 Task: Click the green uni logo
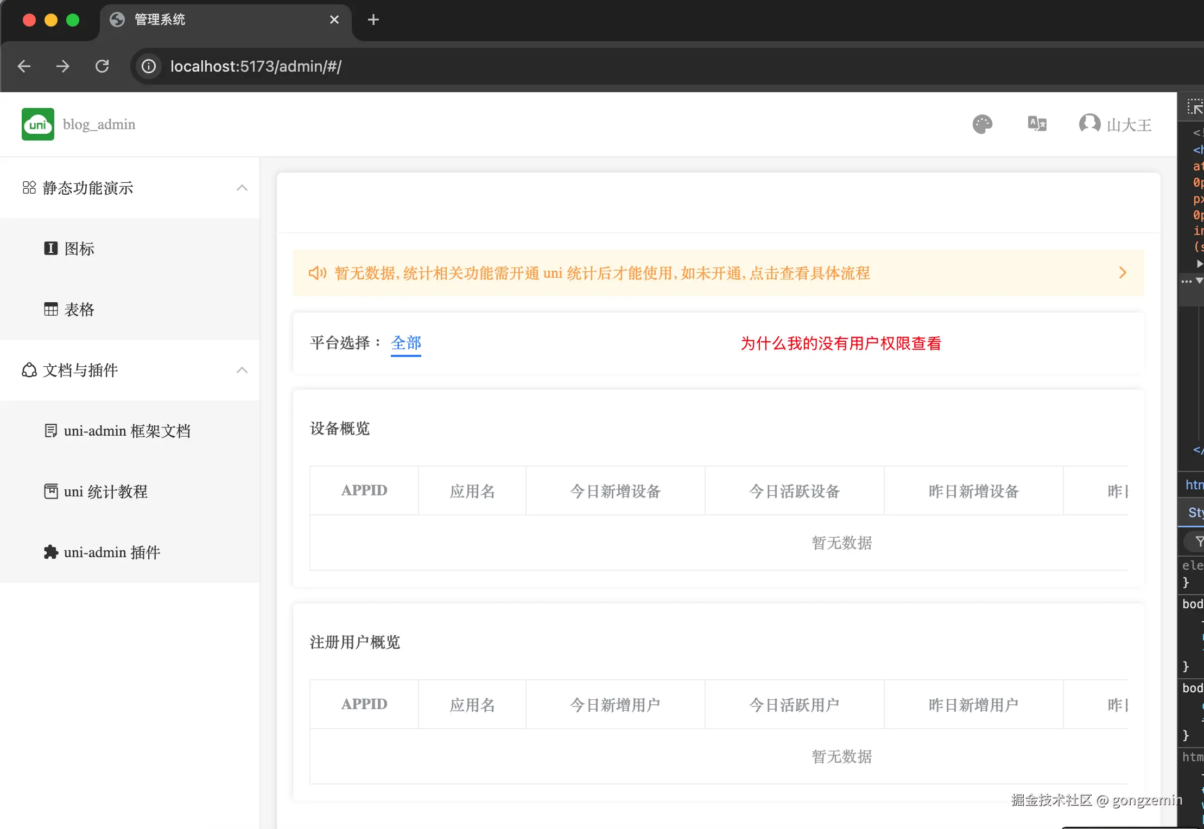pos(38,124)
